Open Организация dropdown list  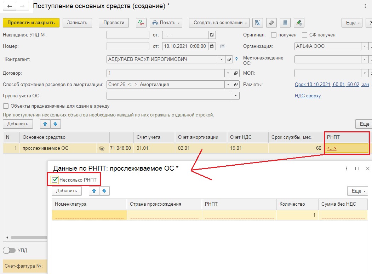365,46
